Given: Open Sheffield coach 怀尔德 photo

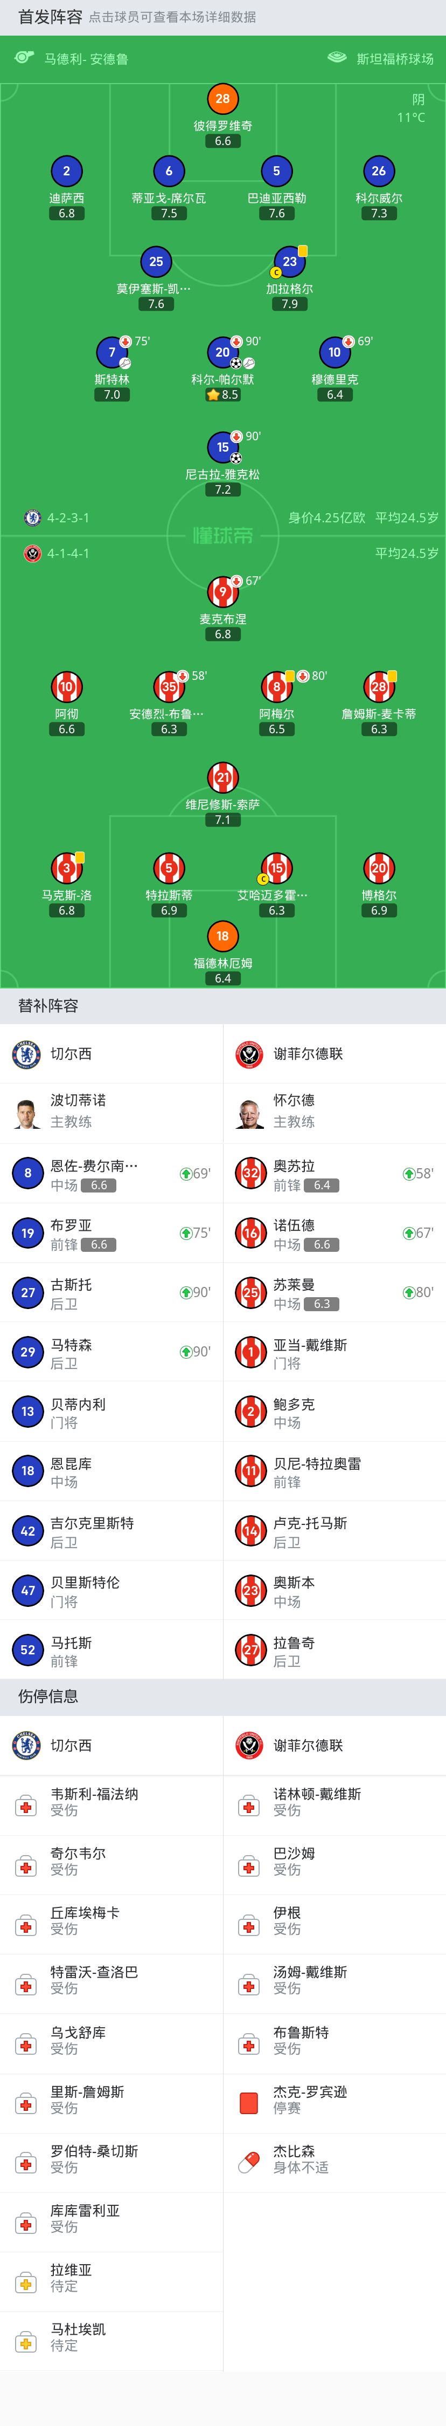Looking at the screenshot, I should point(250,1112).
